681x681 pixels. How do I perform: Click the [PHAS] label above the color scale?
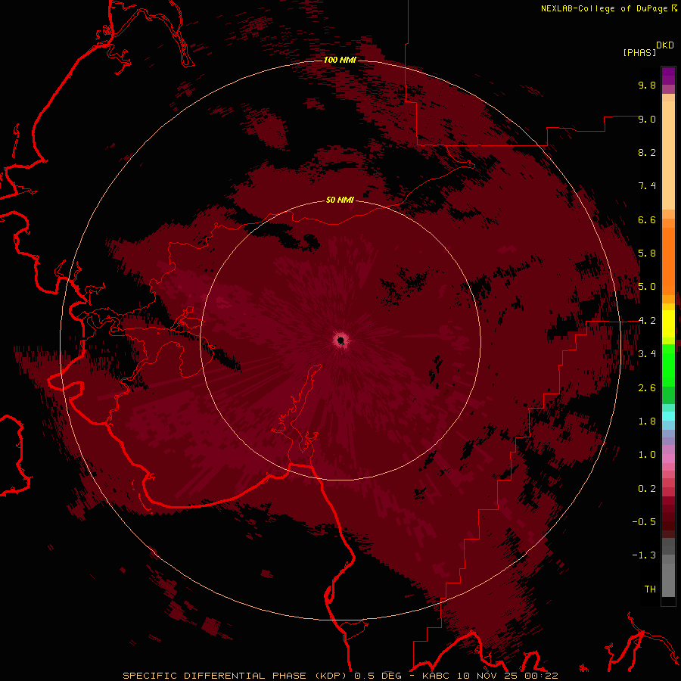click(x=639, y=52)
